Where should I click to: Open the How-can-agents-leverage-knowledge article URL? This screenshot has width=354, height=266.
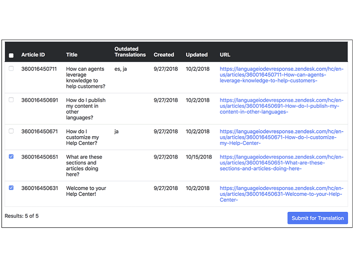click(281, 75)
